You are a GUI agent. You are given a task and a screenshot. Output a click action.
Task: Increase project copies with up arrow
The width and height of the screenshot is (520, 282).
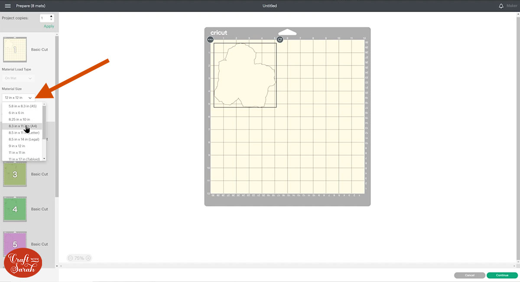coord(52,16)
